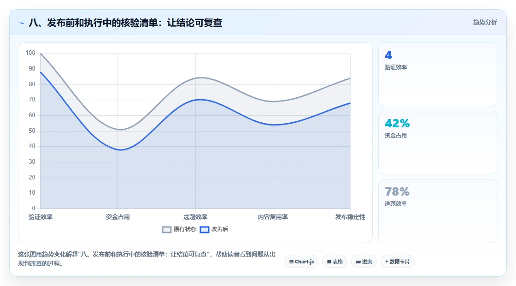This screenshot has height=286, width=516.
Task: Click the chart description paragraph below the chart
Action: [x=147, y=259]
